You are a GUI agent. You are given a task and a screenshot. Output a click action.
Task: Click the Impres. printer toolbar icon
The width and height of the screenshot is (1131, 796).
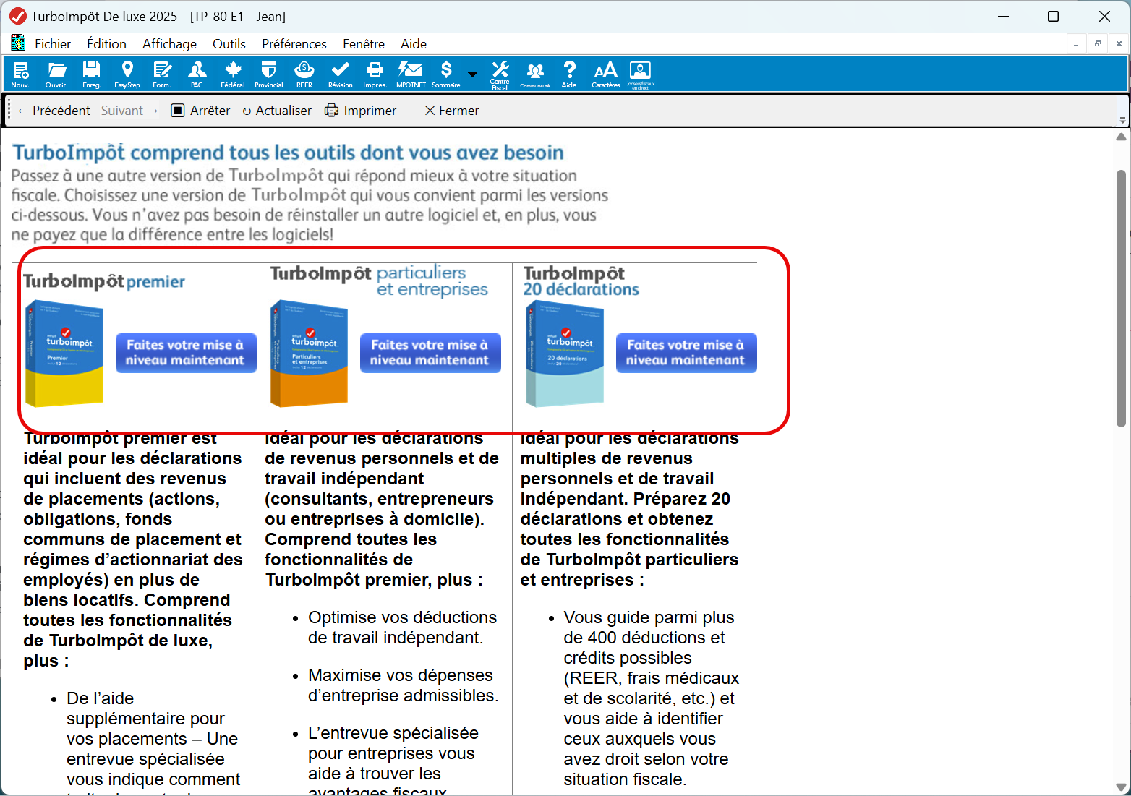(x=375, y=74)
